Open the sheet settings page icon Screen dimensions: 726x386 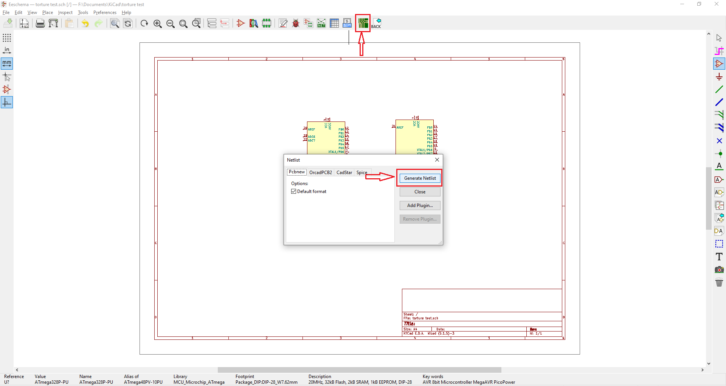pos(24,23)
